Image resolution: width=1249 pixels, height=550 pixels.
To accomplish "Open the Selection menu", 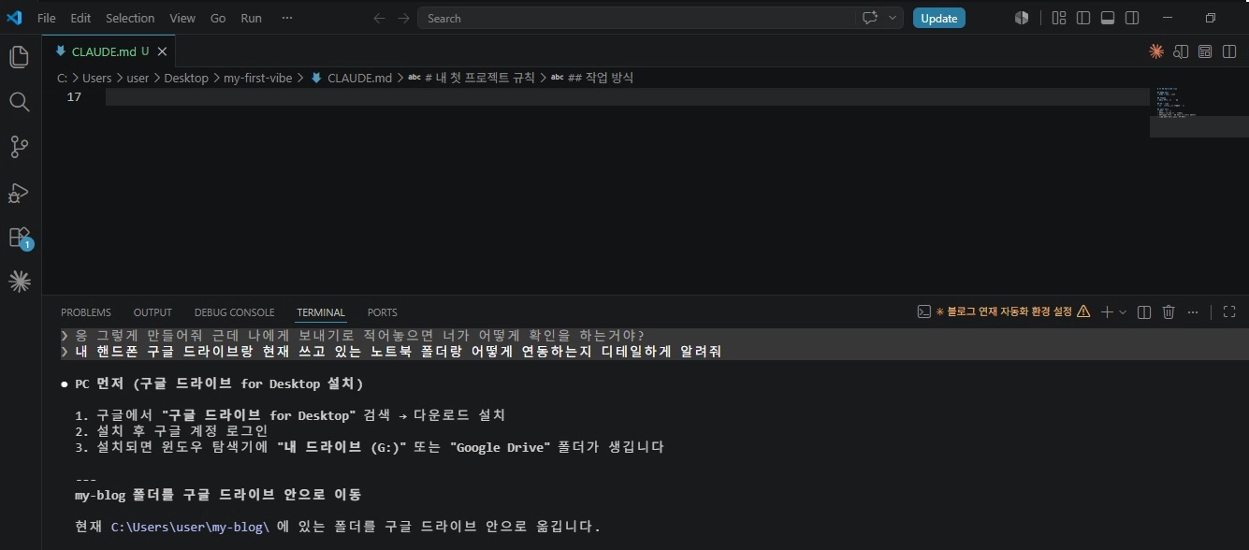I will 130,18.
